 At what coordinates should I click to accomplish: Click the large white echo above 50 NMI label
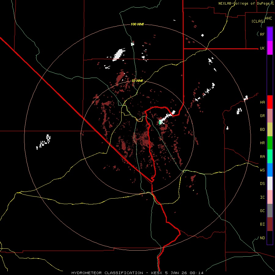pyautogui.click(x=119, y=54)
